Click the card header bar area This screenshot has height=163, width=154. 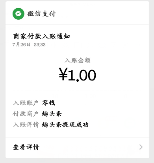point(77,13)
